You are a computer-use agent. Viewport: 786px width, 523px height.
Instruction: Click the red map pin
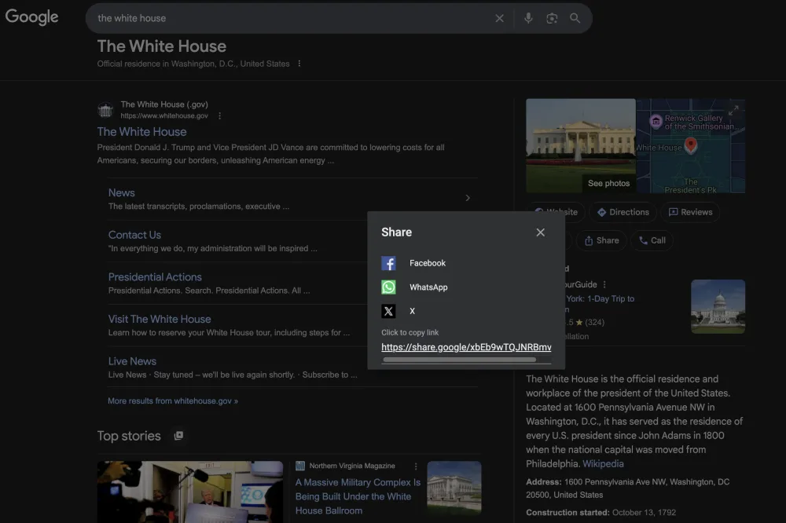click(691, 145)
